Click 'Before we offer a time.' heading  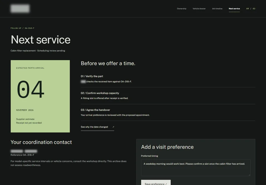[108, 63]
